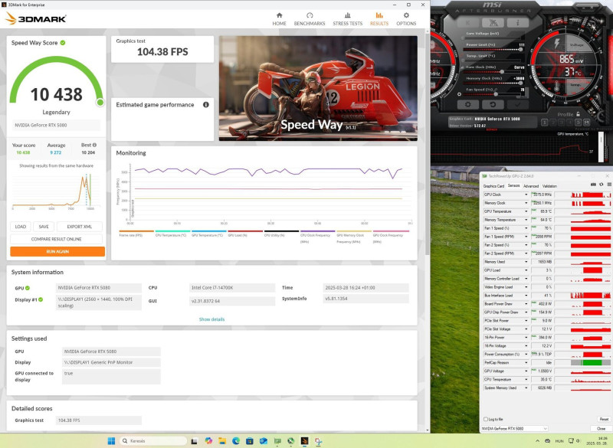Click the Speed Way benchmark thumbnail
The image size is (613, 448).
pyautogui.click(x=318, y=88)
